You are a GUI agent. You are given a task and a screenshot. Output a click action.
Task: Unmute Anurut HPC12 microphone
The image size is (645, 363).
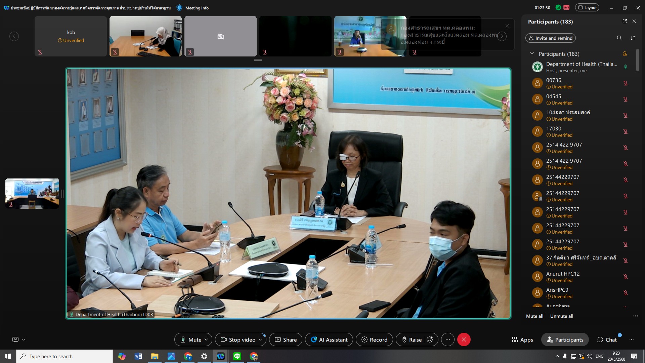[x=626, y=277]
